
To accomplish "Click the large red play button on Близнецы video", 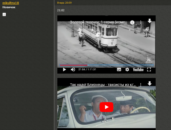I will [x=106, y=107].
